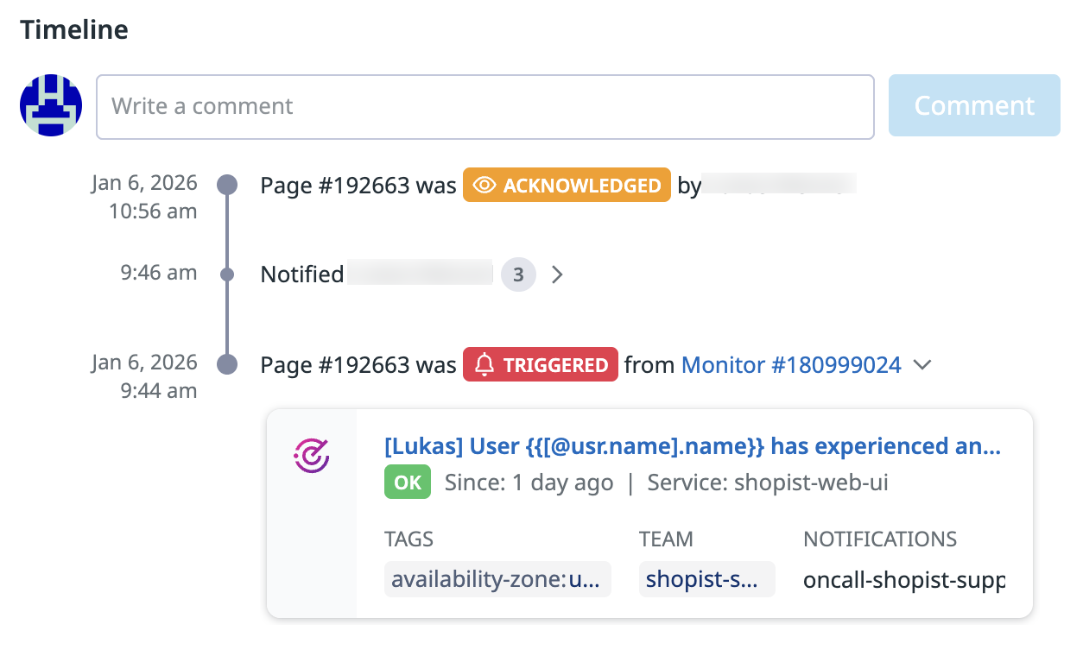
Task: Click the green OK status badge
Action: point(408,483)
